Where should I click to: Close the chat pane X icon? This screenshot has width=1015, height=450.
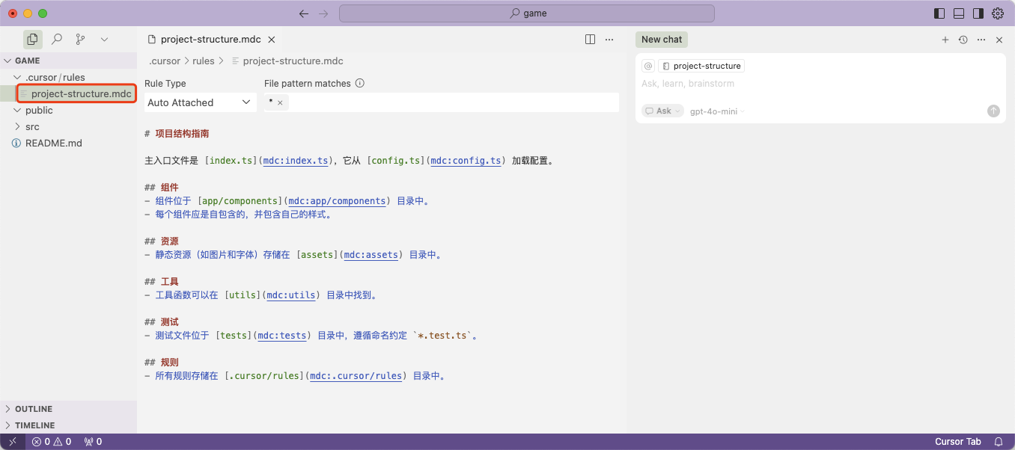pyautogui.click(x=999, y=40)
